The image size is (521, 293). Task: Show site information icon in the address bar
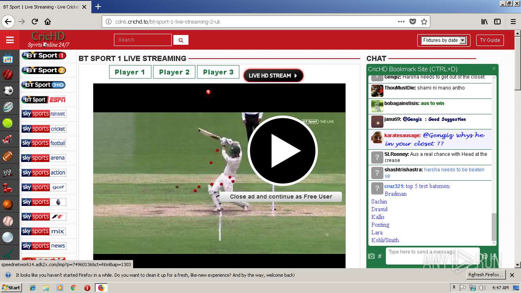coord(109,22)
